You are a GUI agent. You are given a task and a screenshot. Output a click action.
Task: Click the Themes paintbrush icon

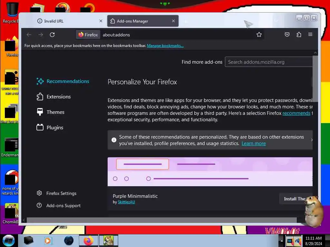click(x=40, y=112)
